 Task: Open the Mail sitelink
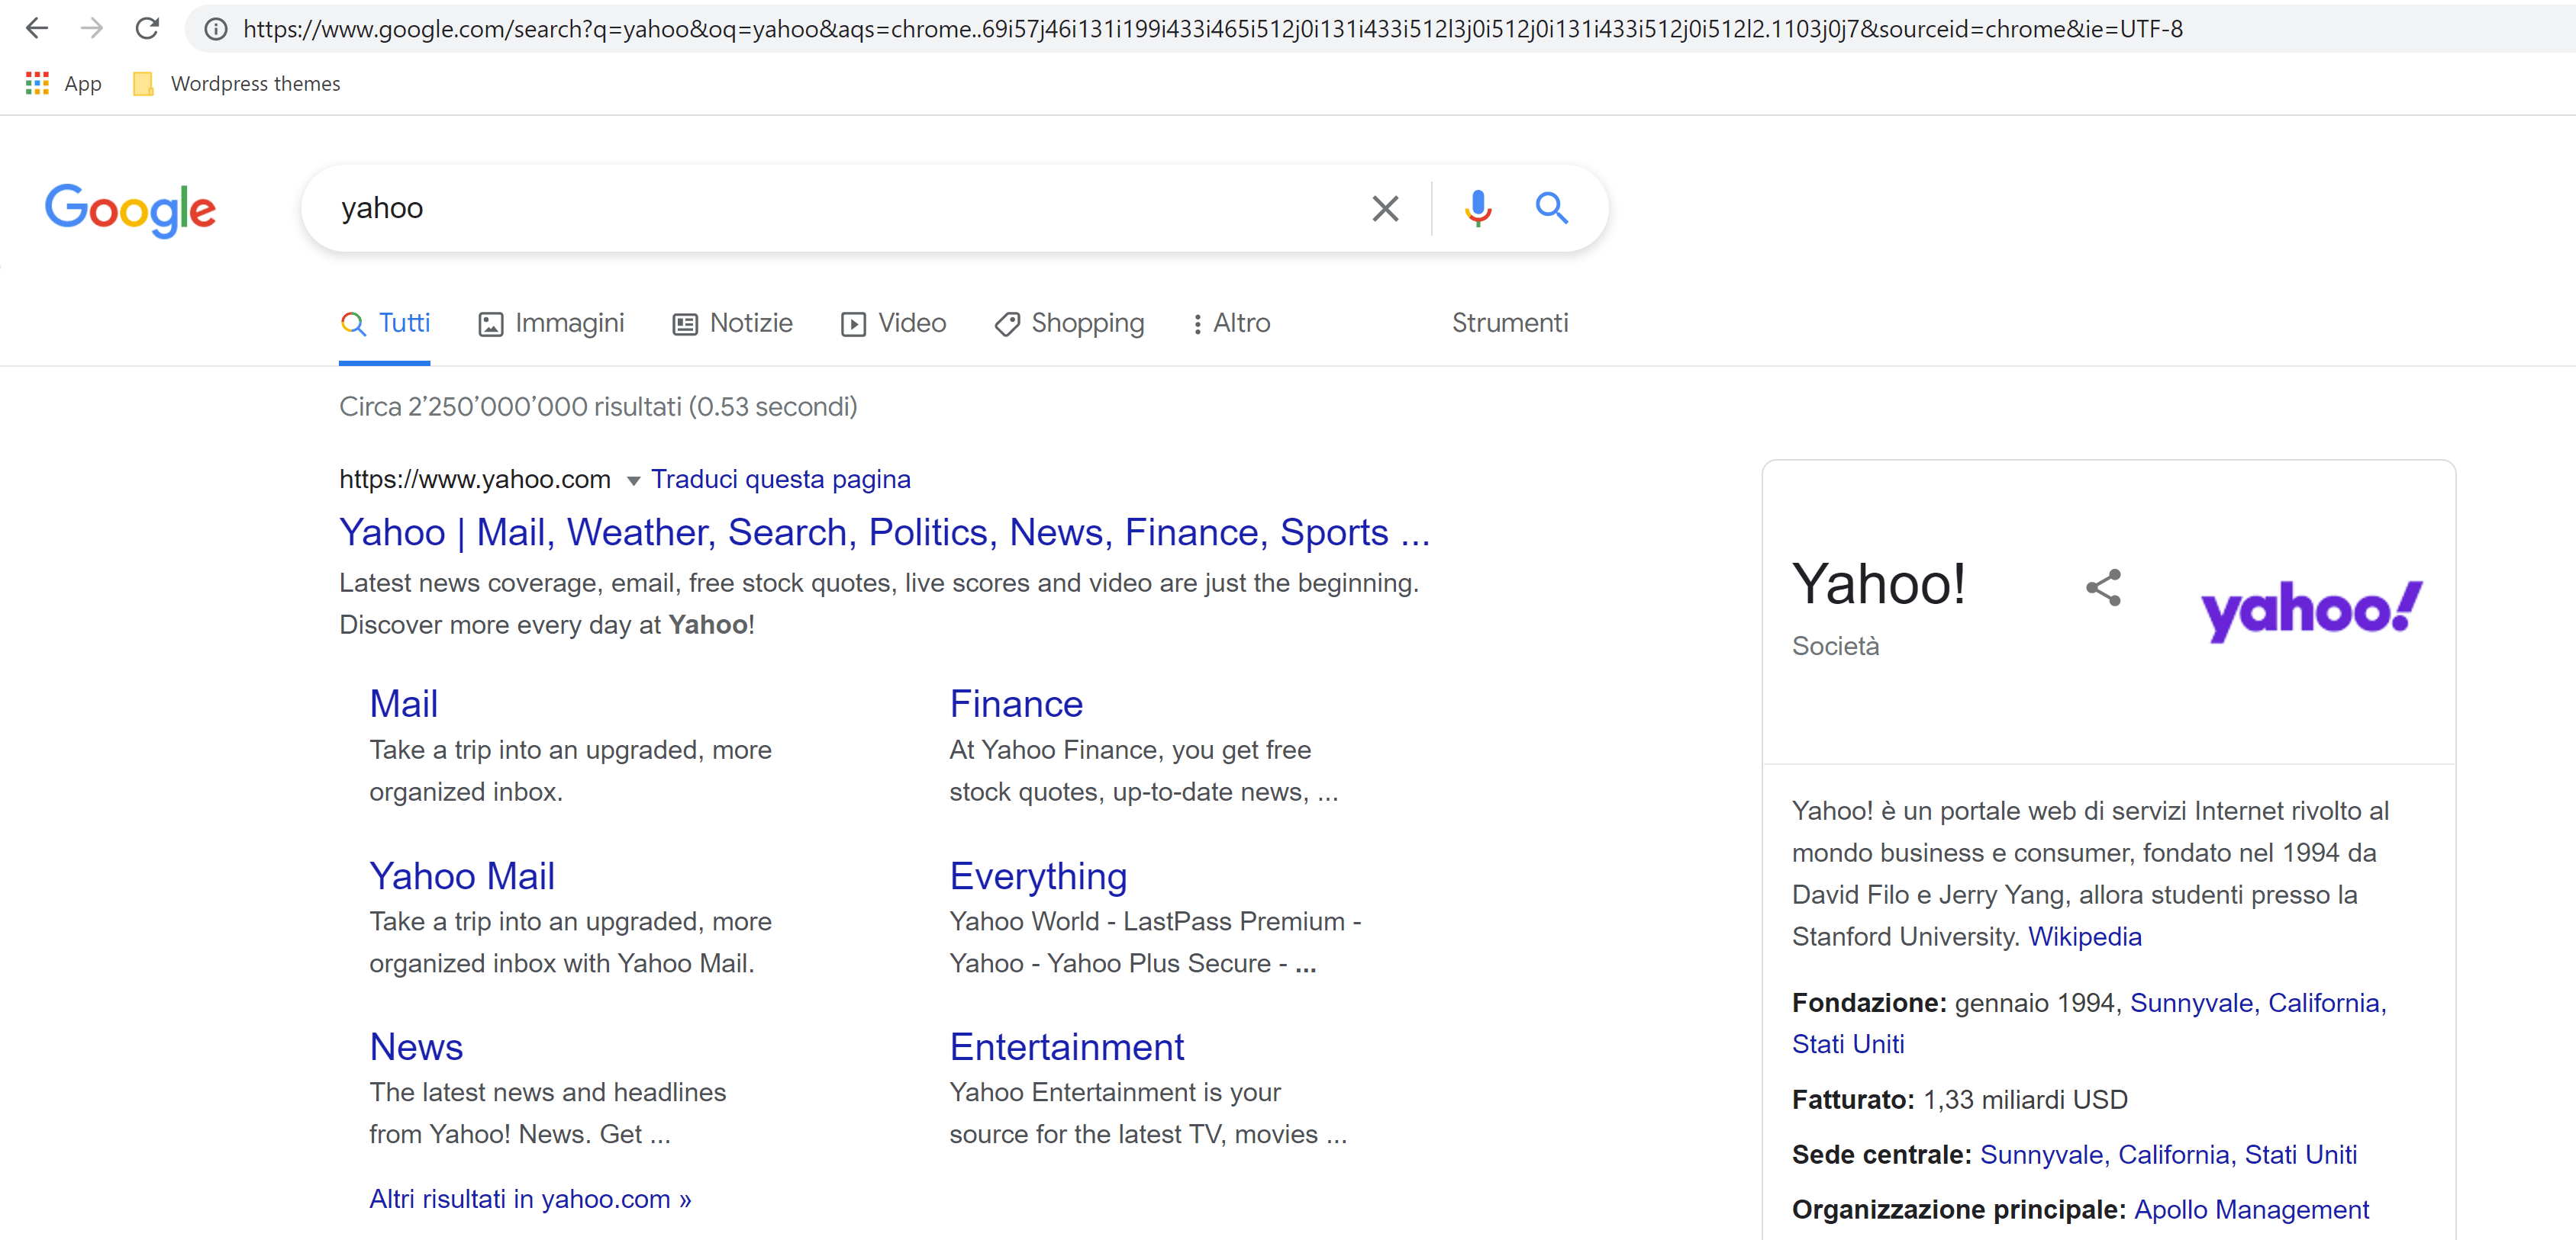click(404, 705)
